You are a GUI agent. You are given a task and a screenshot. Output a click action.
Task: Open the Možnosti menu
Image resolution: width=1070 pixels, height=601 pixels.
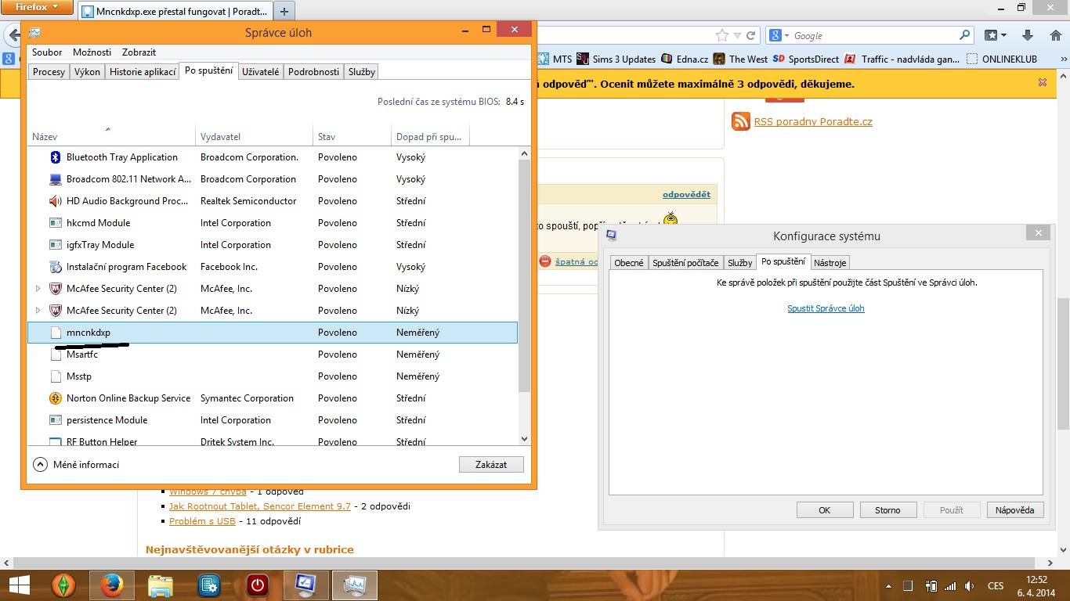pos(92,52)
